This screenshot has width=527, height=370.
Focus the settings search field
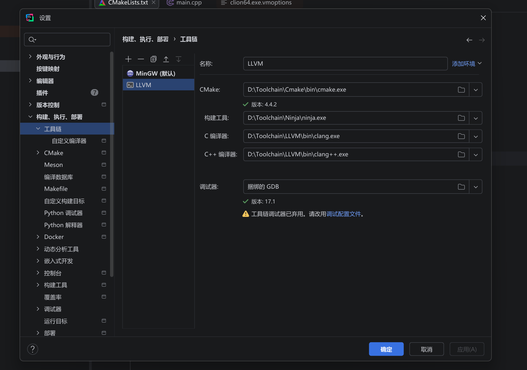pyautogui.click(x=67, y=40)
